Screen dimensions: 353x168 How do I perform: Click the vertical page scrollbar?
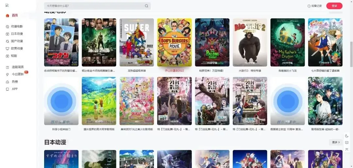tap(351, 54)
